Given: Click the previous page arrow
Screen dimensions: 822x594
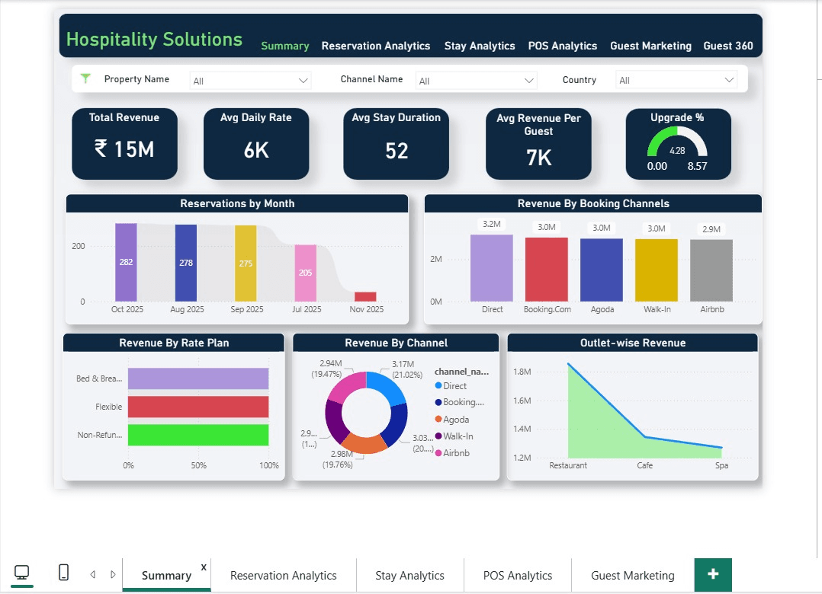Looking at the screenshot, I should (92, 573).
